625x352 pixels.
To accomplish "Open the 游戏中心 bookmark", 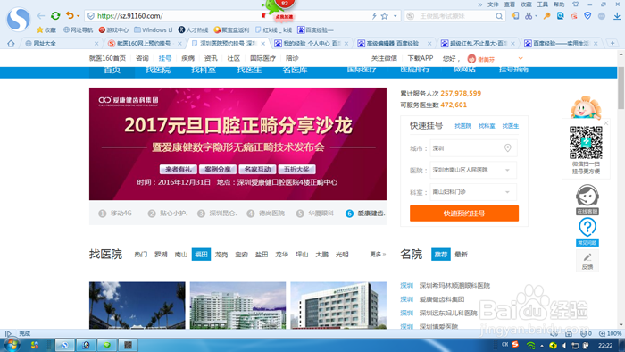I will [113, 29].
